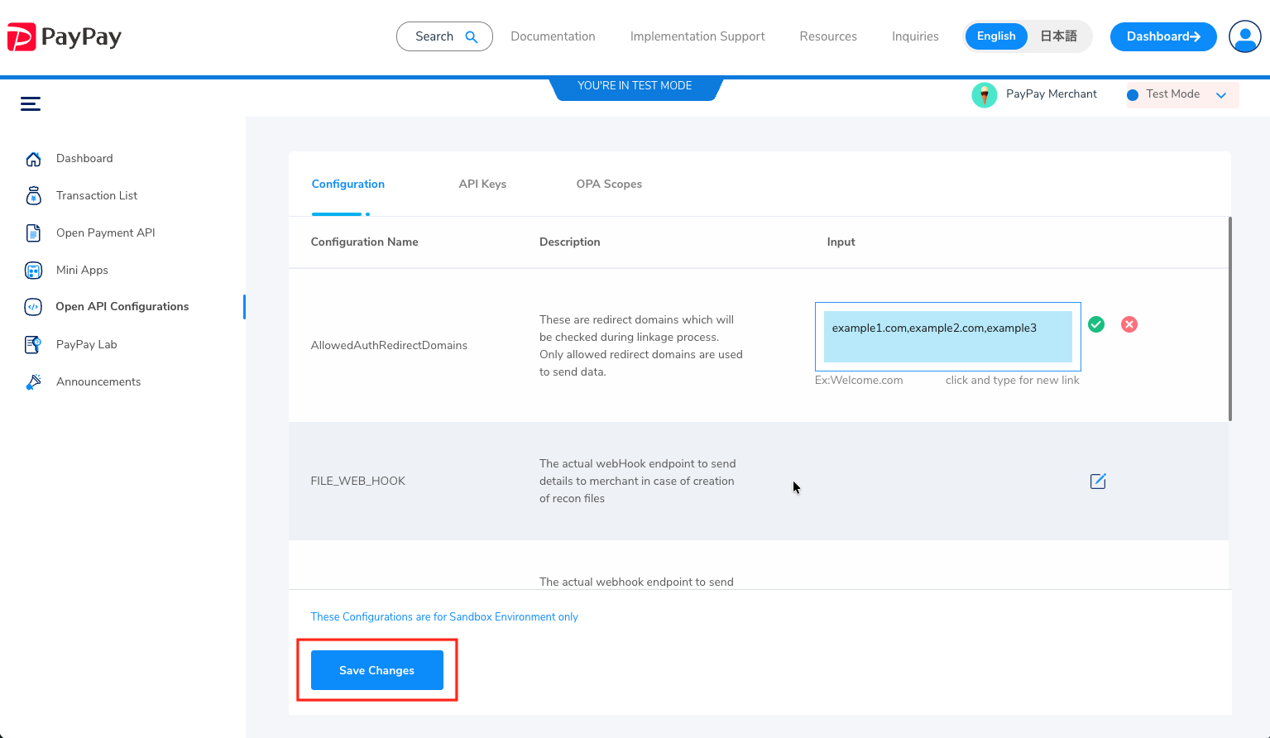The image size is (1270, 738).
Task: Open PayPay Lab in the sidebar
Action: 87,344
